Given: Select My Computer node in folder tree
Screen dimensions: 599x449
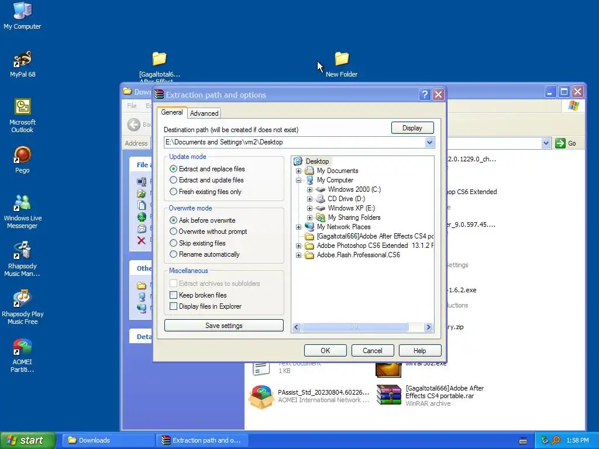Looking at the screenshot, I should (335, 180).
